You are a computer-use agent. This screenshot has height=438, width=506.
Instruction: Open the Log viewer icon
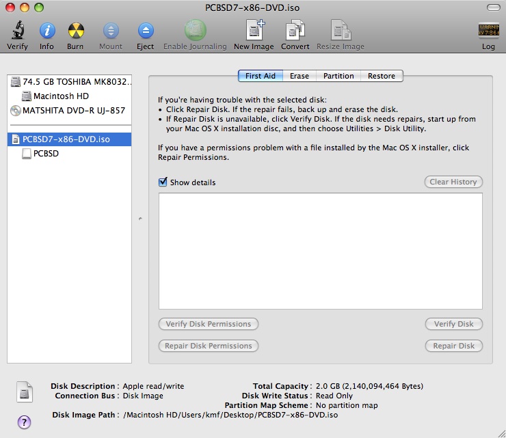(x=489, y=31)
